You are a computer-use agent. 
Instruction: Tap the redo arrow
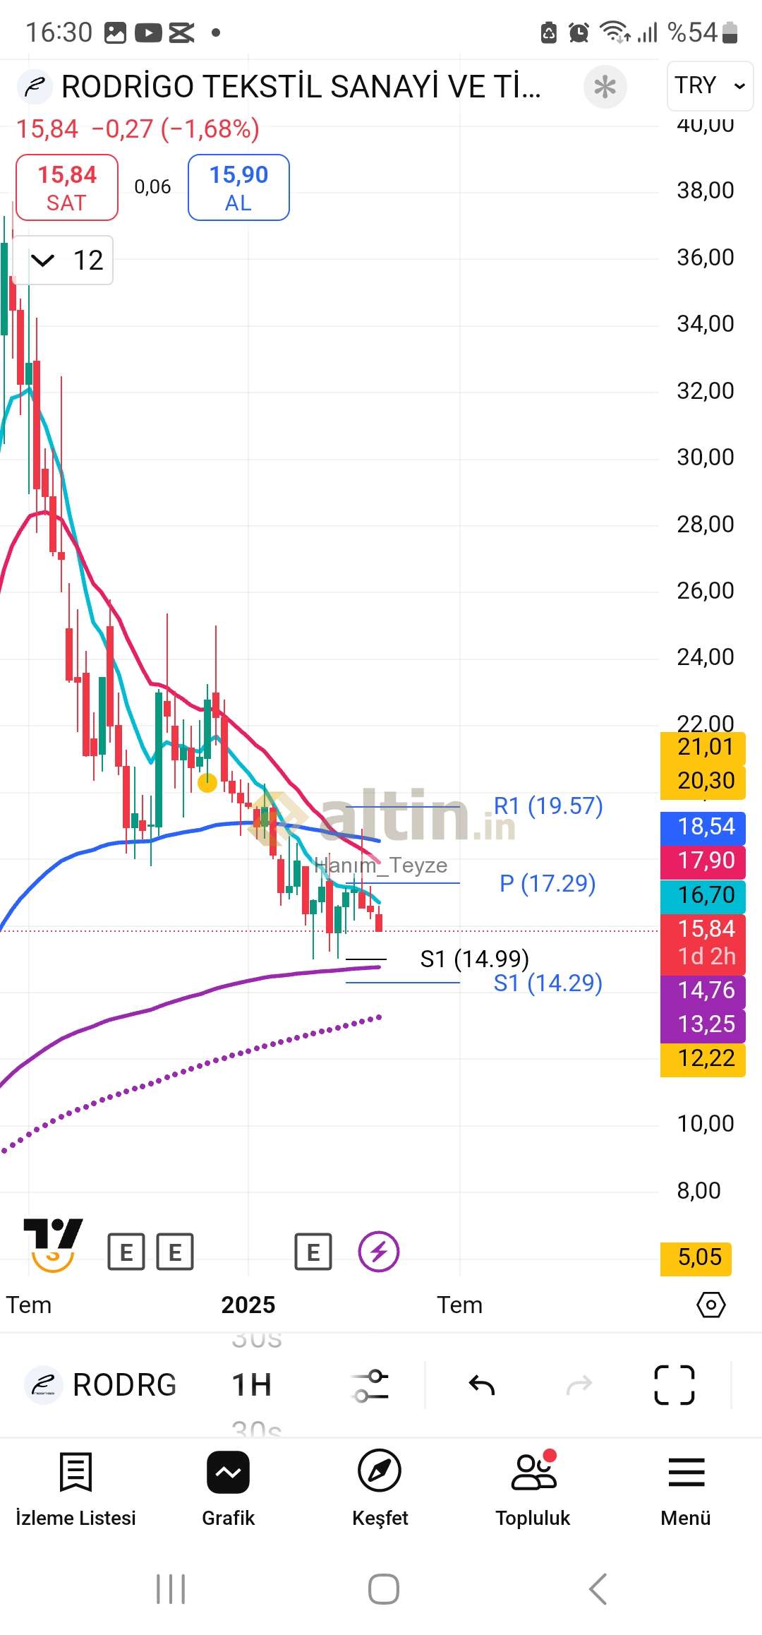[x=579, y=1385]
